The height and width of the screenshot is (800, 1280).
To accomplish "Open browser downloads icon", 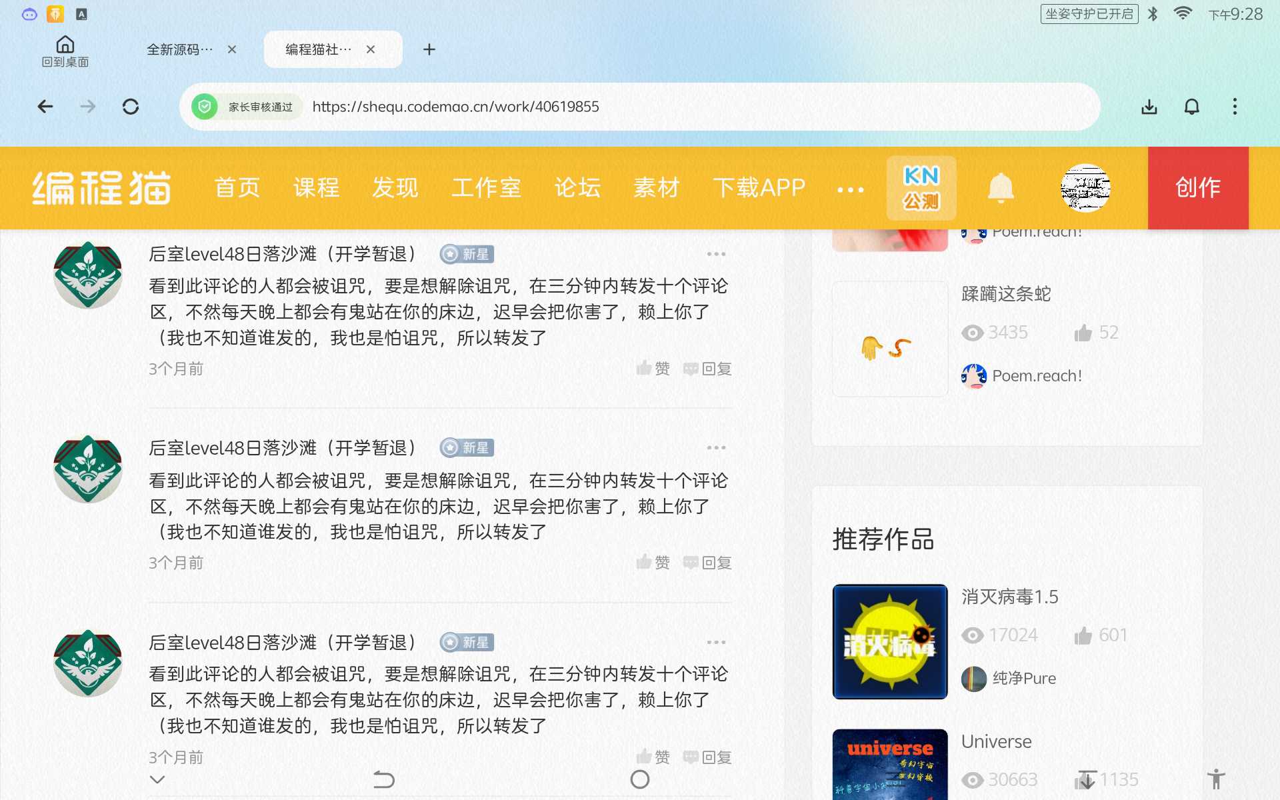I will [1149, 107].
